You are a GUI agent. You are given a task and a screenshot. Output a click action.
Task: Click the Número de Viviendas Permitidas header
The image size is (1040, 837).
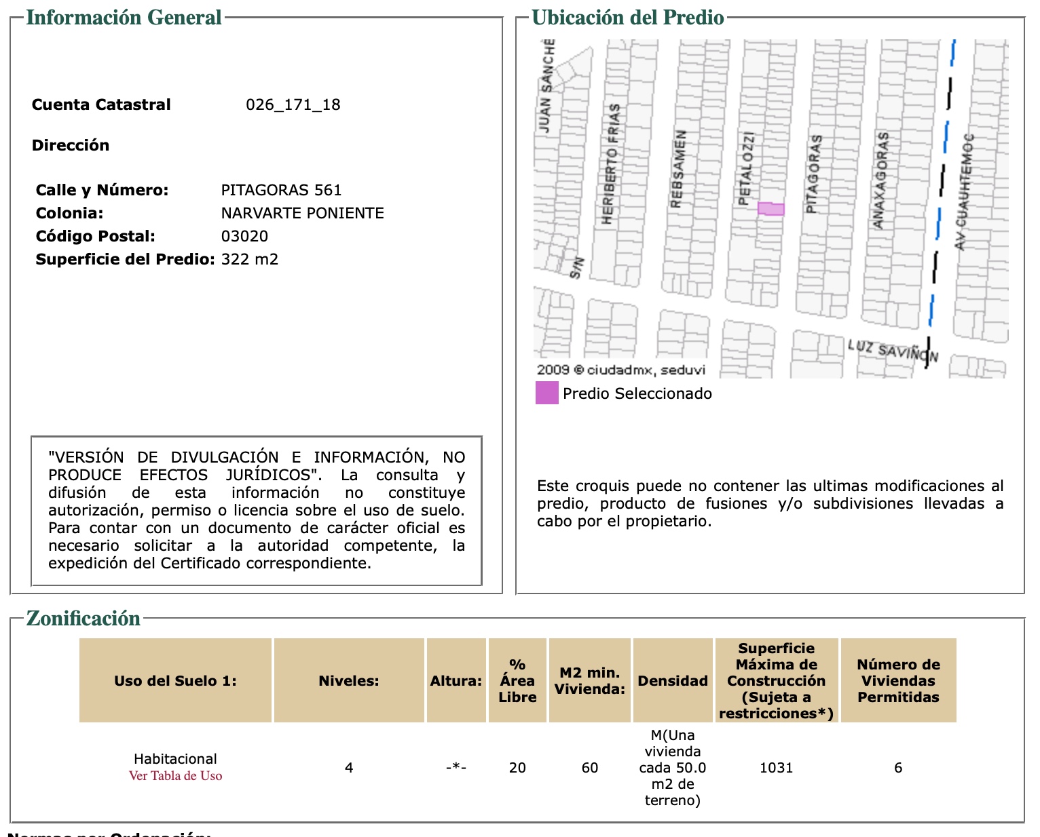tap(897, 680)
